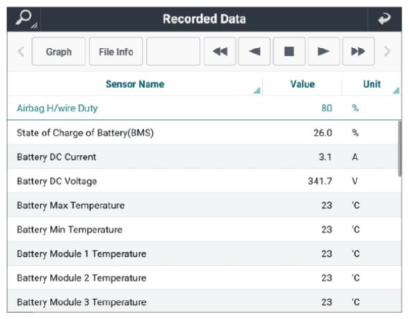
Task: Open the Unit column sort triangle
Action: point(396,91)
